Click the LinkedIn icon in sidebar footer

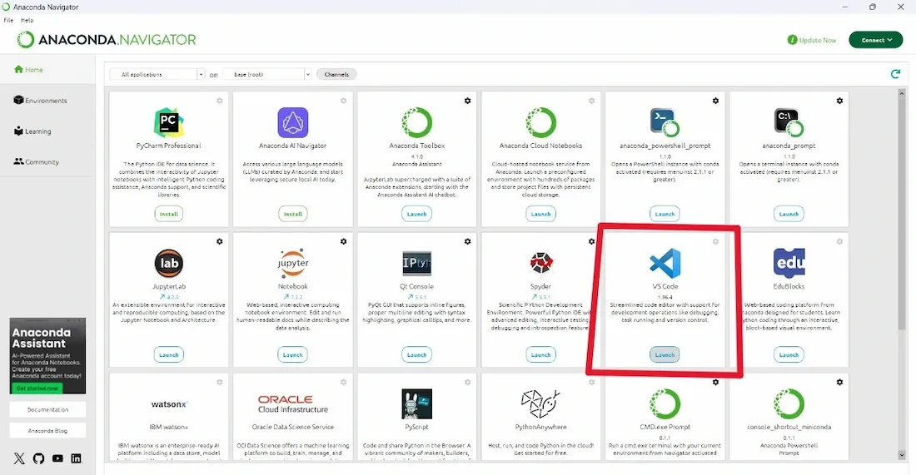click(x=77, y=458)
